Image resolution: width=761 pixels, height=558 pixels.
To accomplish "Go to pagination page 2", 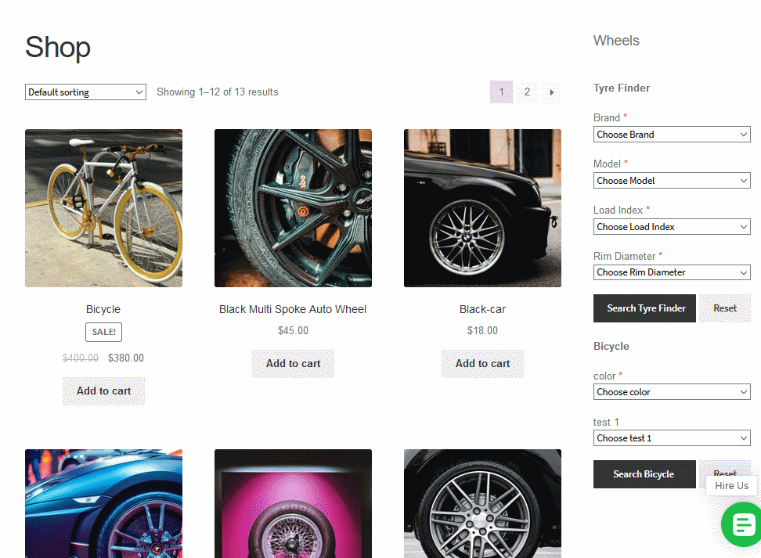I will pos(527,92).
